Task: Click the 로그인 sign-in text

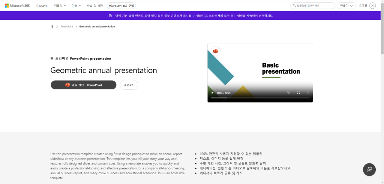Action: pos(363,6)
